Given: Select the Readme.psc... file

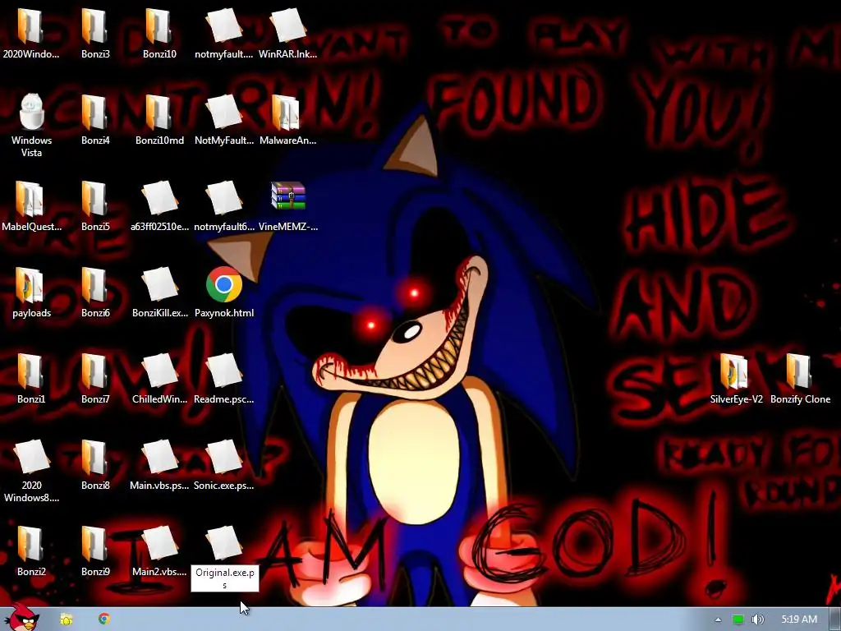Looking at the screenshot, I should [x=223, y=371].
